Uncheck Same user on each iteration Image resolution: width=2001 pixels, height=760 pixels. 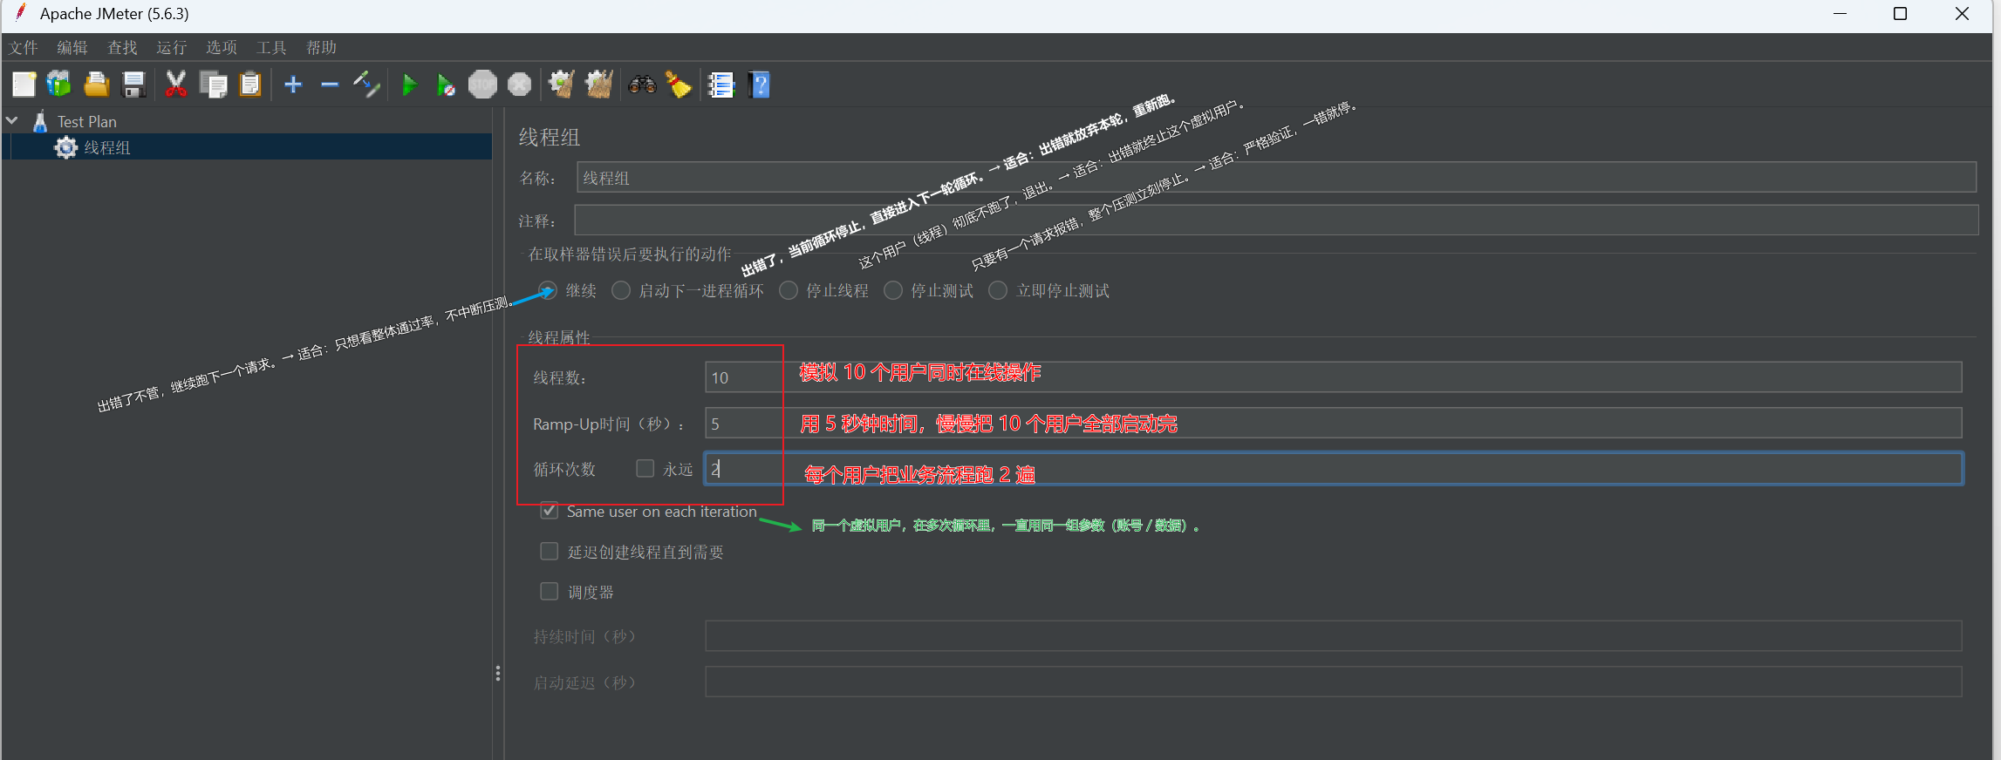(550, 511)
